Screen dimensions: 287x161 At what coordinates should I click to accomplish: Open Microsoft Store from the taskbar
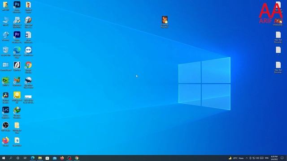point(47,158)
